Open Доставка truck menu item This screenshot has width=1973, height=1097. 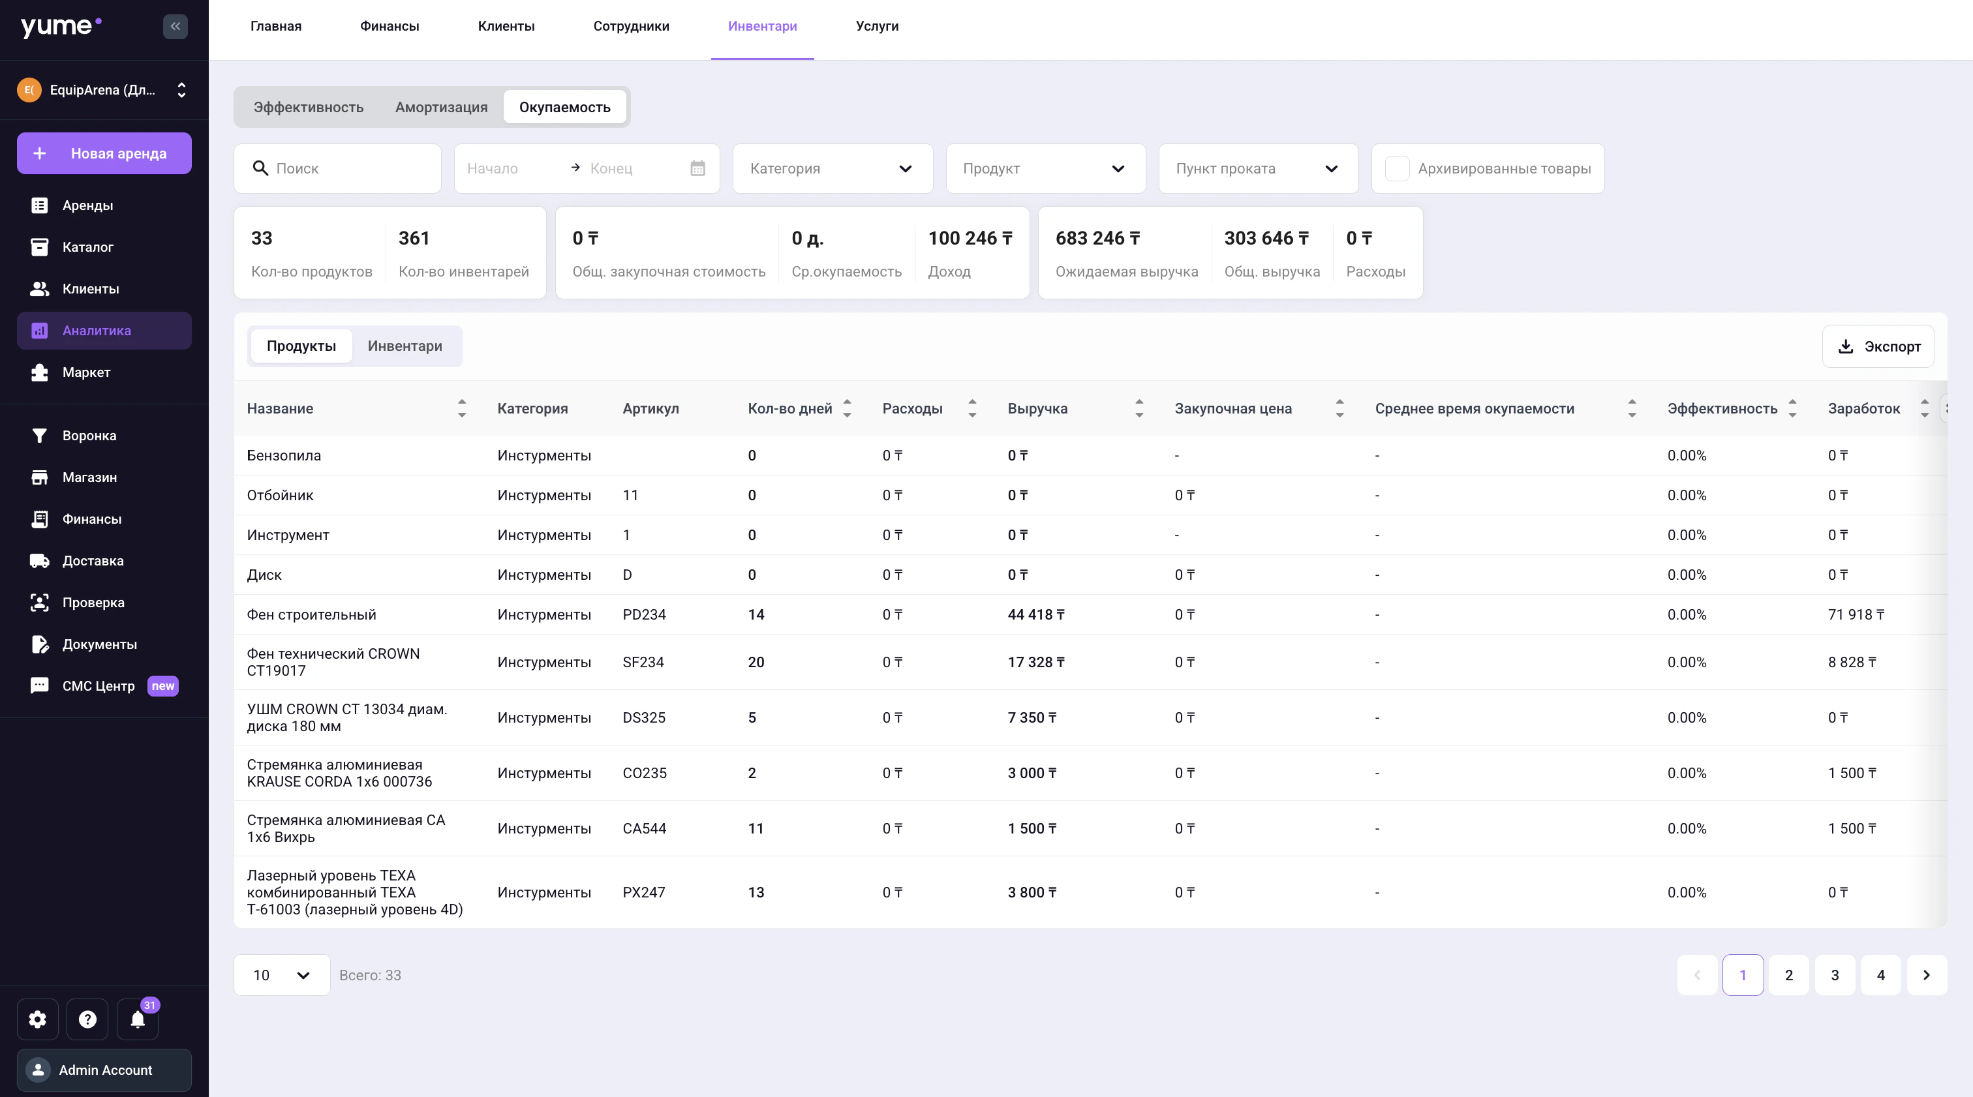click(93, 560)
